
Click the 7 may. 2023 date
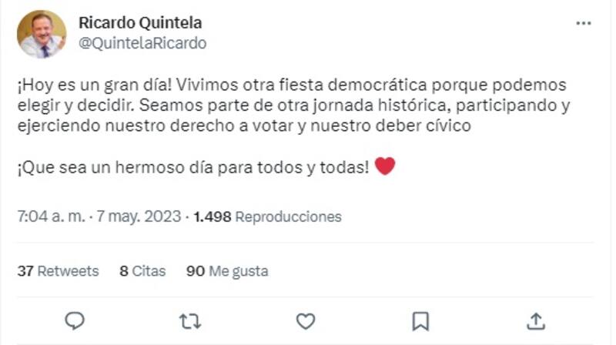pyautogui.click(x=139, y=216)
